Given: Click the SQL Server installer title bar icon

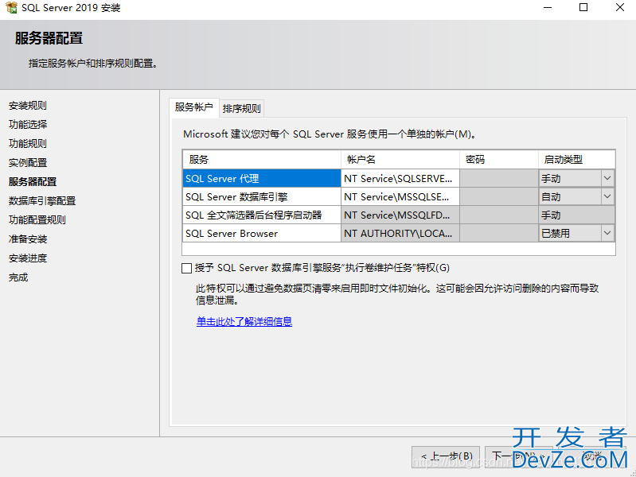Looking at the screenshot, I should point(11,7).
